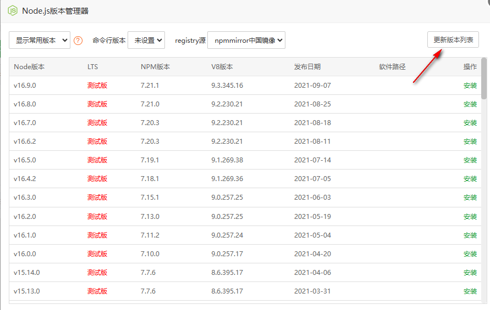Click release date 2021-03-31 cell

click(312, 291)
